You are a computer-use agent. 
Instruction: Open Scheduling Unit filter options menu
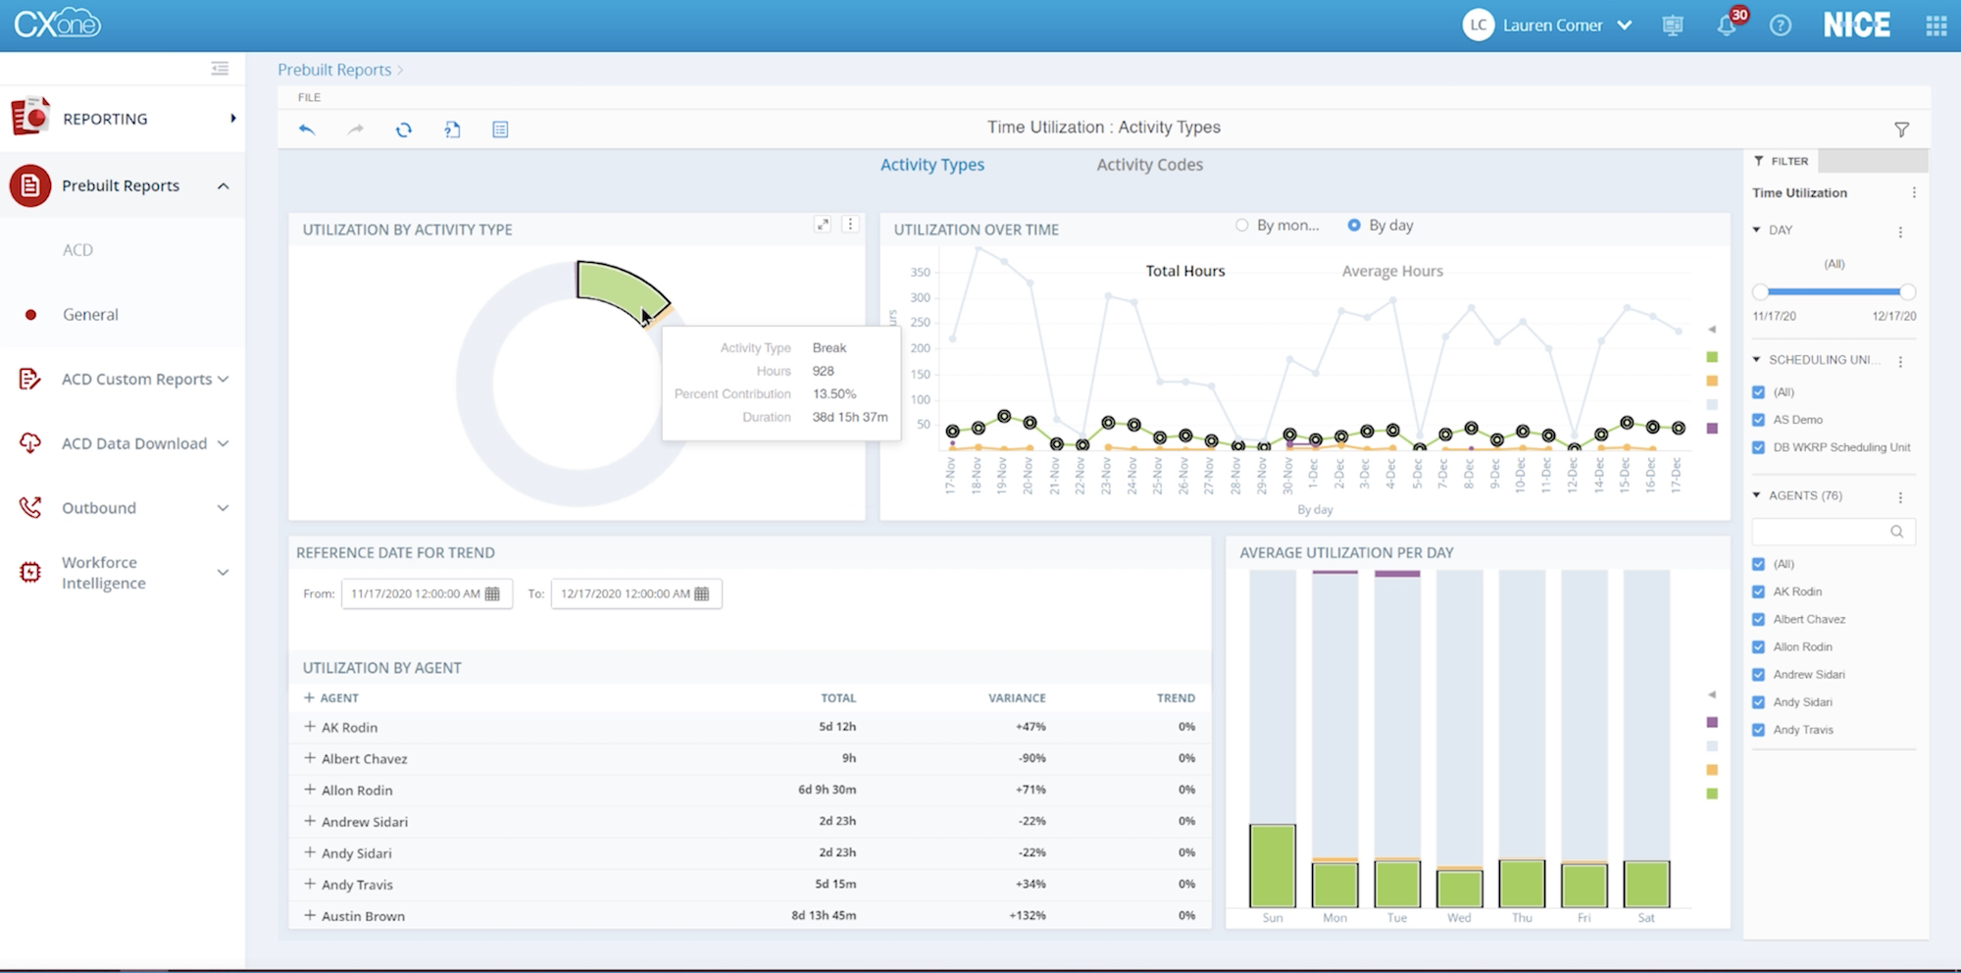[1900, 362]
